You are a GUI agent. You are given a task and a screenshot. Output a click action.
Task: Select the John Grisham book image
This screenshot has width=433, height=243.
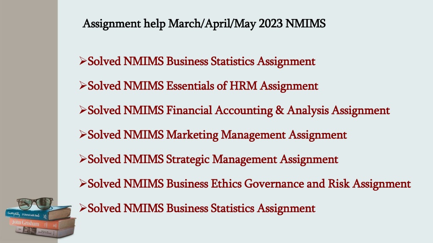(42, 224)
